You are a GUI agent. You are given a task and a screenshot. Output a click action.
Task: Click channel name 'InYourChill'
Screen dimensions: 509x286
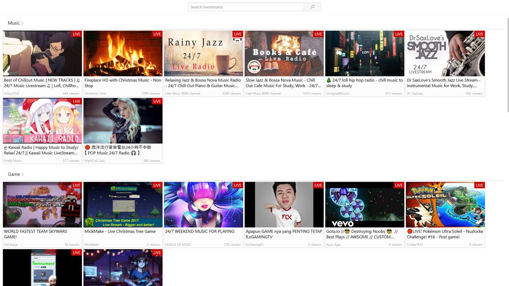(11, 94)
